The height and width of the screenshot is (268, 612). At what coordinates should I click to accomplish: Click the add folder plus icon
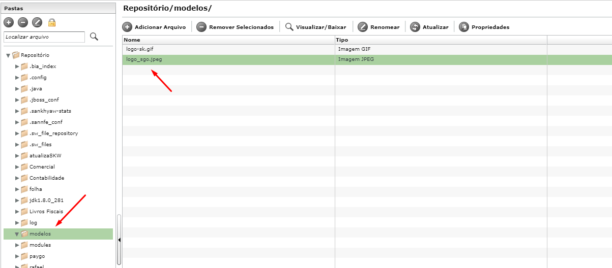pos(8,22)
